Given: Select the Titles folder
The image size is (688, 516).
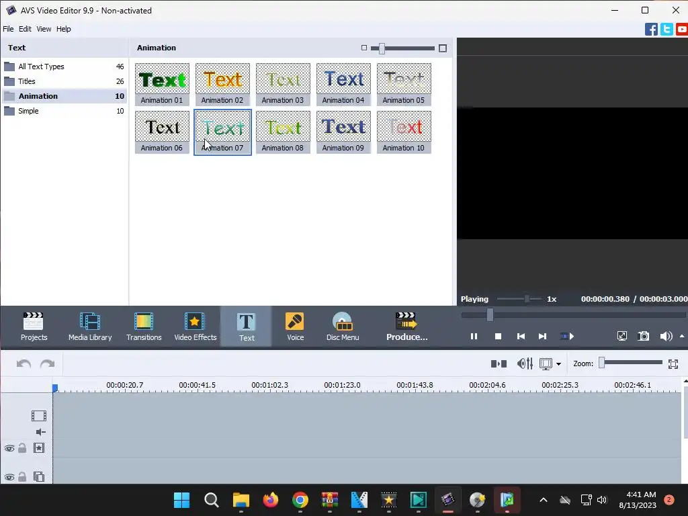Looking at the screenshot, I should (x=64, y=81).
